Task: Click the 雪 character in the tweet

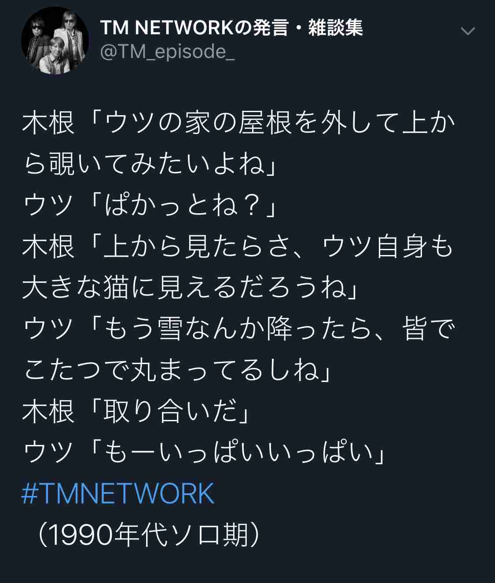Action: pyautogui.click(x=170, y=329)
